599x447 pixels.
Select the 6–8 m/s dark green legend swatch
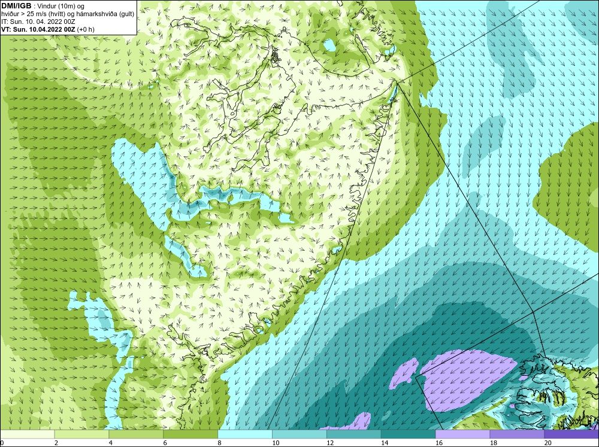click(x=190, y=434)
